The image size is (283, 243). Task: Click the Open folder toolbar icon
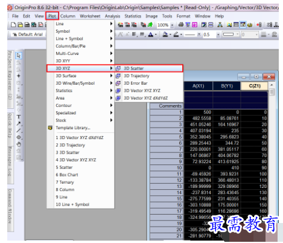[x=20, y=25]
